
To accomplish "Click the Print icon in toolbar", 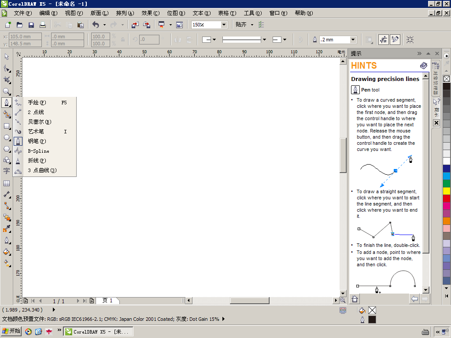I will point(43,25).
